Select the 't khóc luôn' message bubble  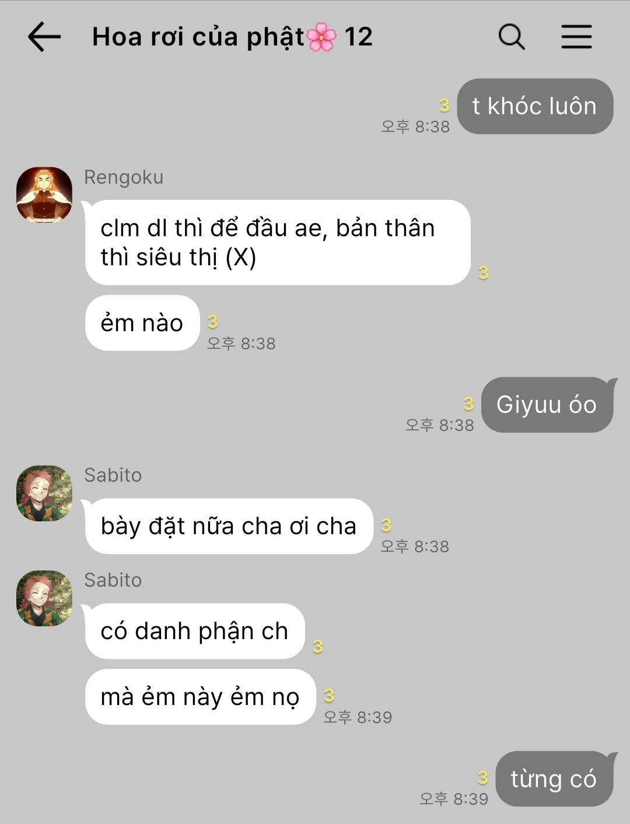(x=535, y=106)
